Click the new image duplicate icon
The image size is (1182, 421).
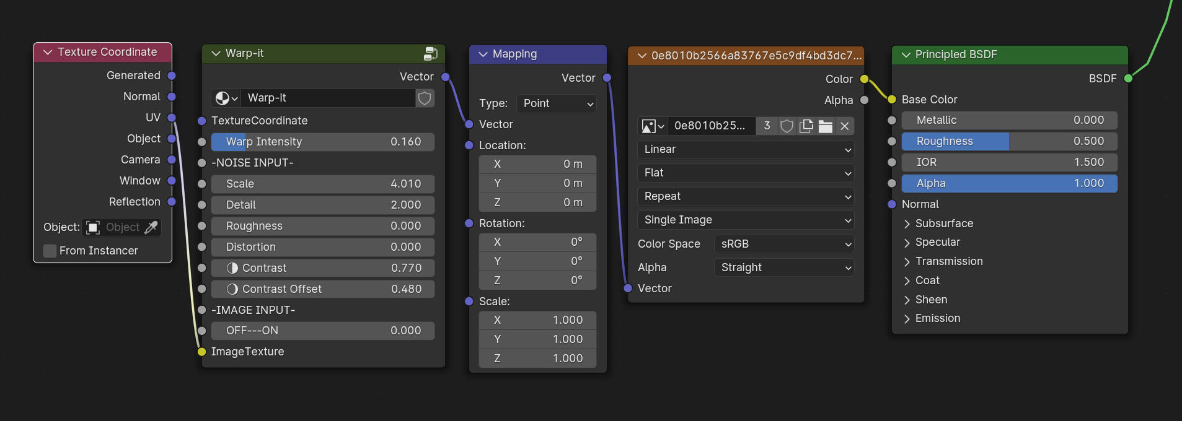[x=806, y=126]
